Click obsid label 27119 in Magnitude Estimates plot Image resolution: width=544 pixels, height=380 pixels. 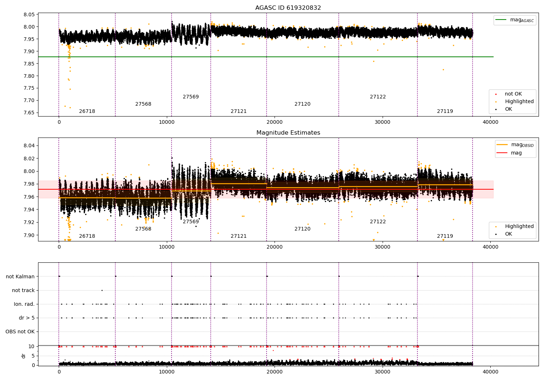tap(445, 236)
